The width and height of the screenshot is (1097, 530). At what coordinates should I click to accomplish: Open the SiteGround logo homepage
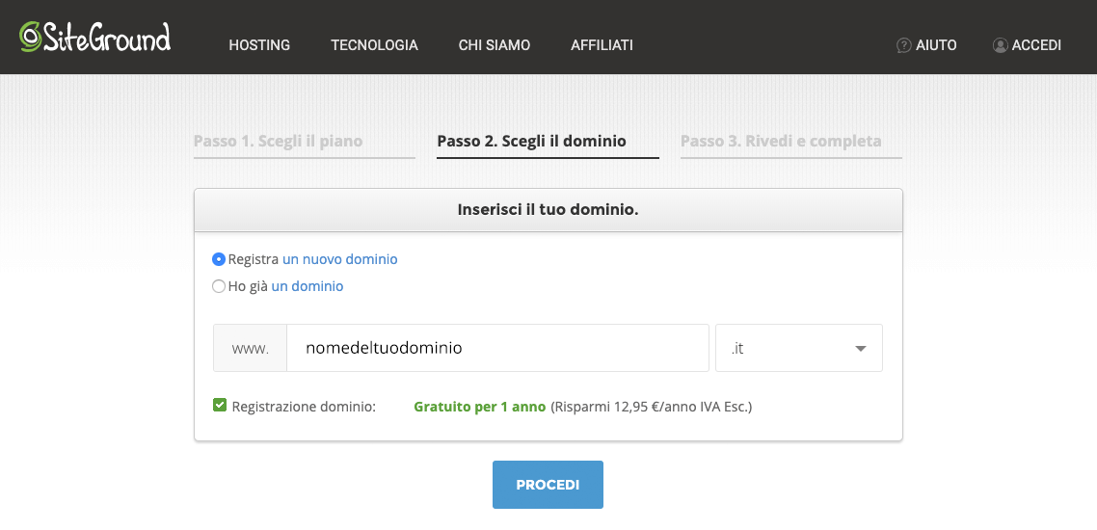95,37
